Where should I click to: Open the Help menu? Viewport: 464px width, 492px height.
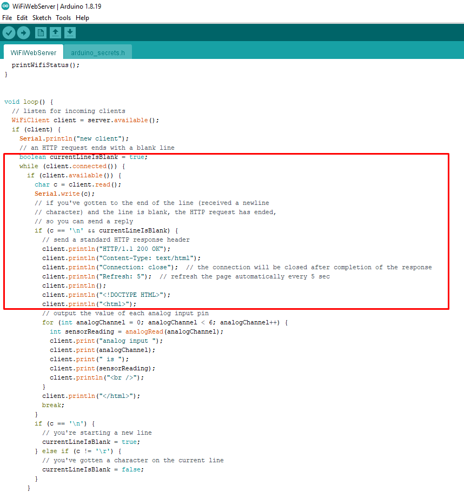82,18
